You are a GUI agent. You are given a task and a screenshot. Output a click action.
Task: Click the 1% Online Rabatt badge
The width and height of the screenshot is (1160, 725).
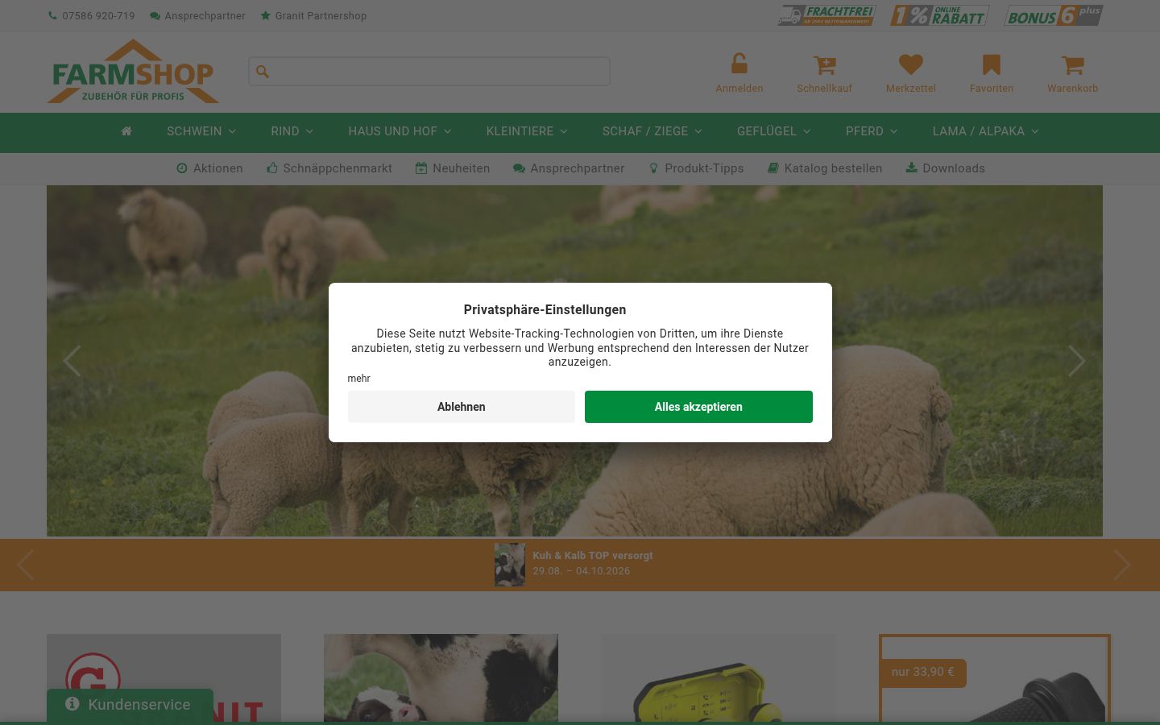click(939, 15)
